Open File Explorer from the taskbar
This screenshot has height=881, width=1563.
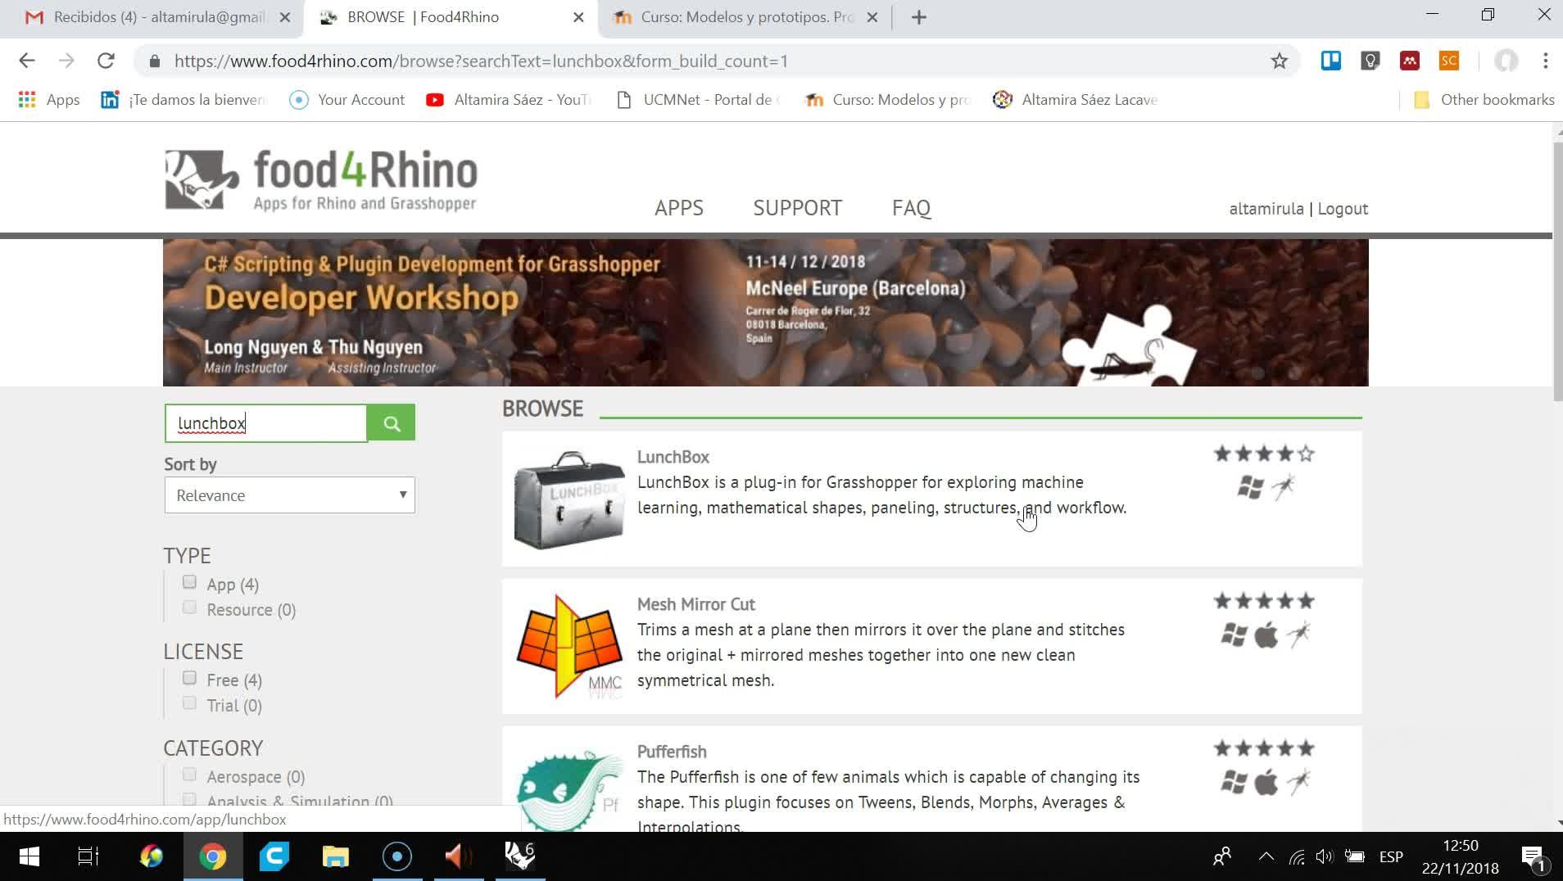click(x=335, y=856)
